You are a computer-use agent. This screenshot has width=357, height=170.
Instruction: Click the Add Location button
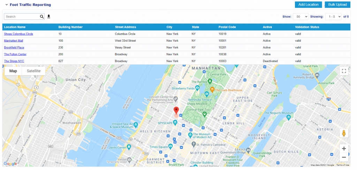click(308, 5)
